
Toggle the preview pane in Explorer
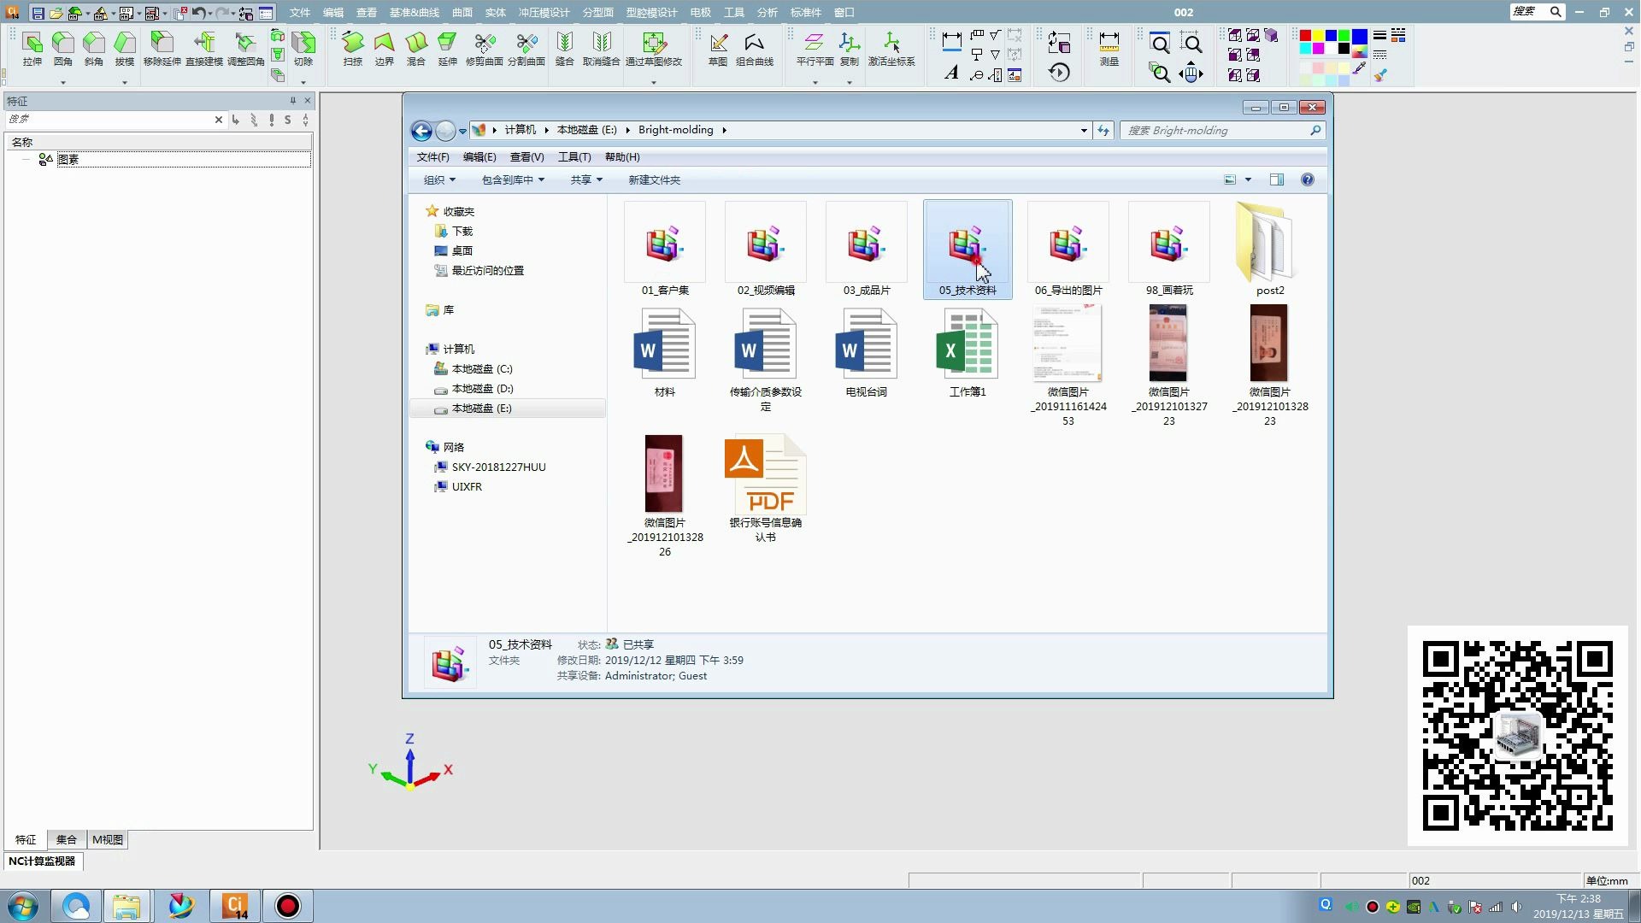tap(1276, 179)
